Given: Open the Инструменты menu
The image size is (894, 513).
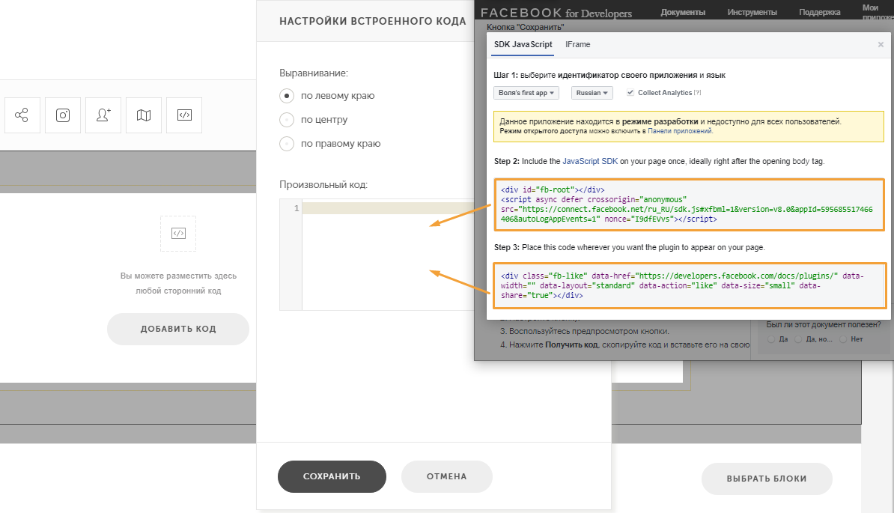Looking at the screenshot, I should coord(752,12).
